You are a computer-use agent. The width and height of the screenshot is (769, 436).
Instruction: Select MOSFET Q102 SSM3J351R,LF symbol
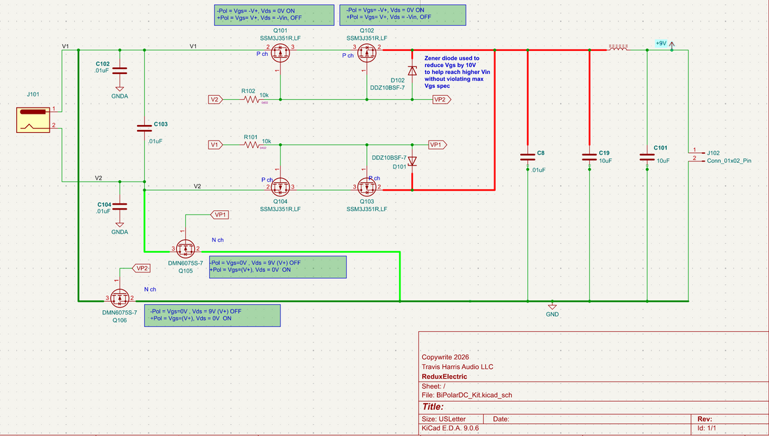(x=366, y=52)
